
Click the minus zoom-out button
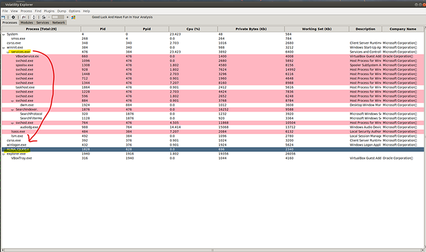coord(49,17)
